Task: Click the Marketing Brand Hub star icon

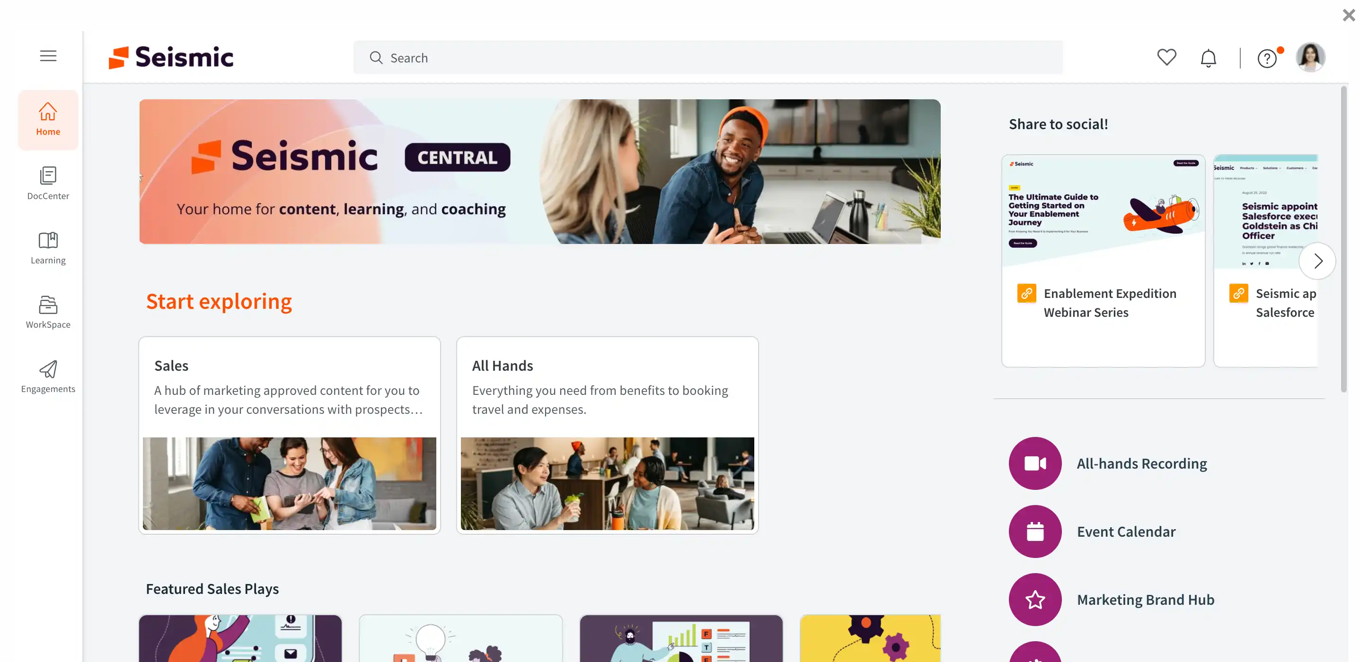Action: pyautogui.click(x=1035, y=599)
